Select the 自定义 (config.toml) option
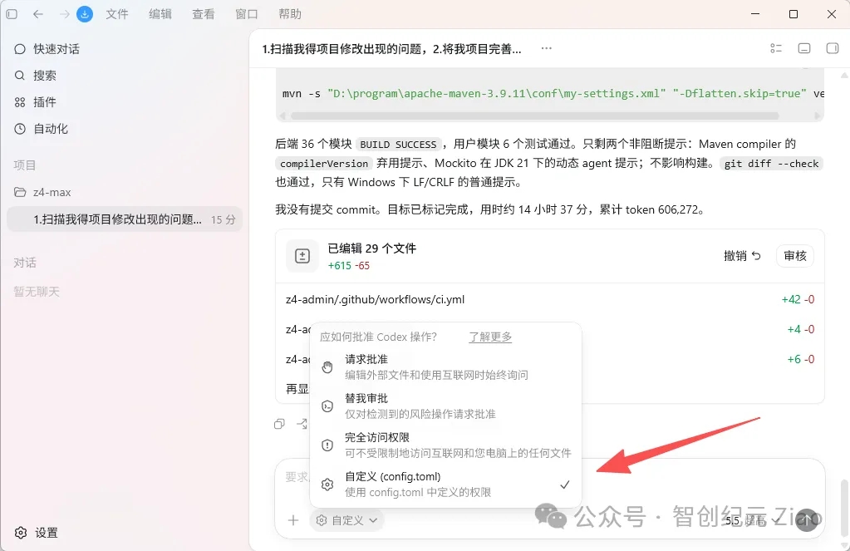 click(x=445, y=484)
